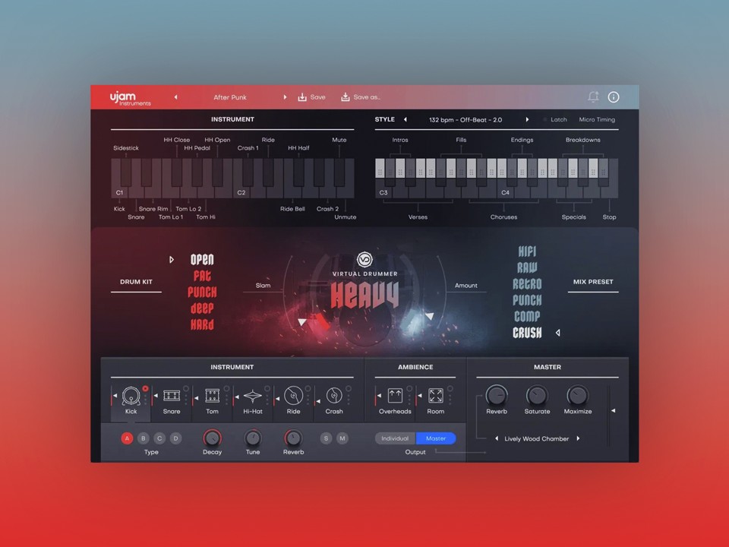Select the Kick drum instrument icon
This screenshot has height=547, width=729.
click(x=131, y=396)
